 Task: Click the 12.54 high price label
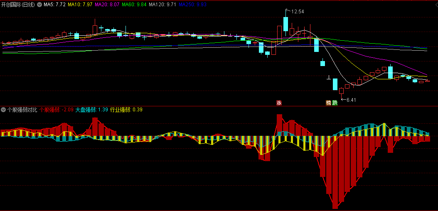point(298,12)
